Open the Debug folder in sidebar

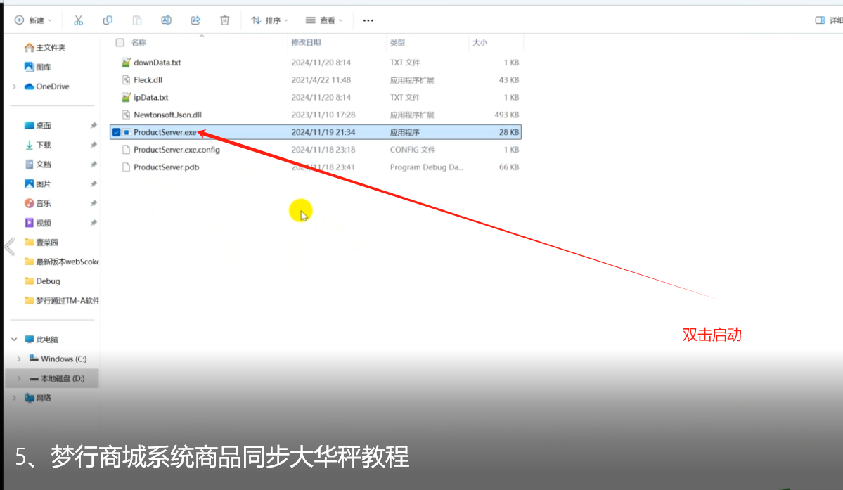pyautogui.click(x=42, y=281)
